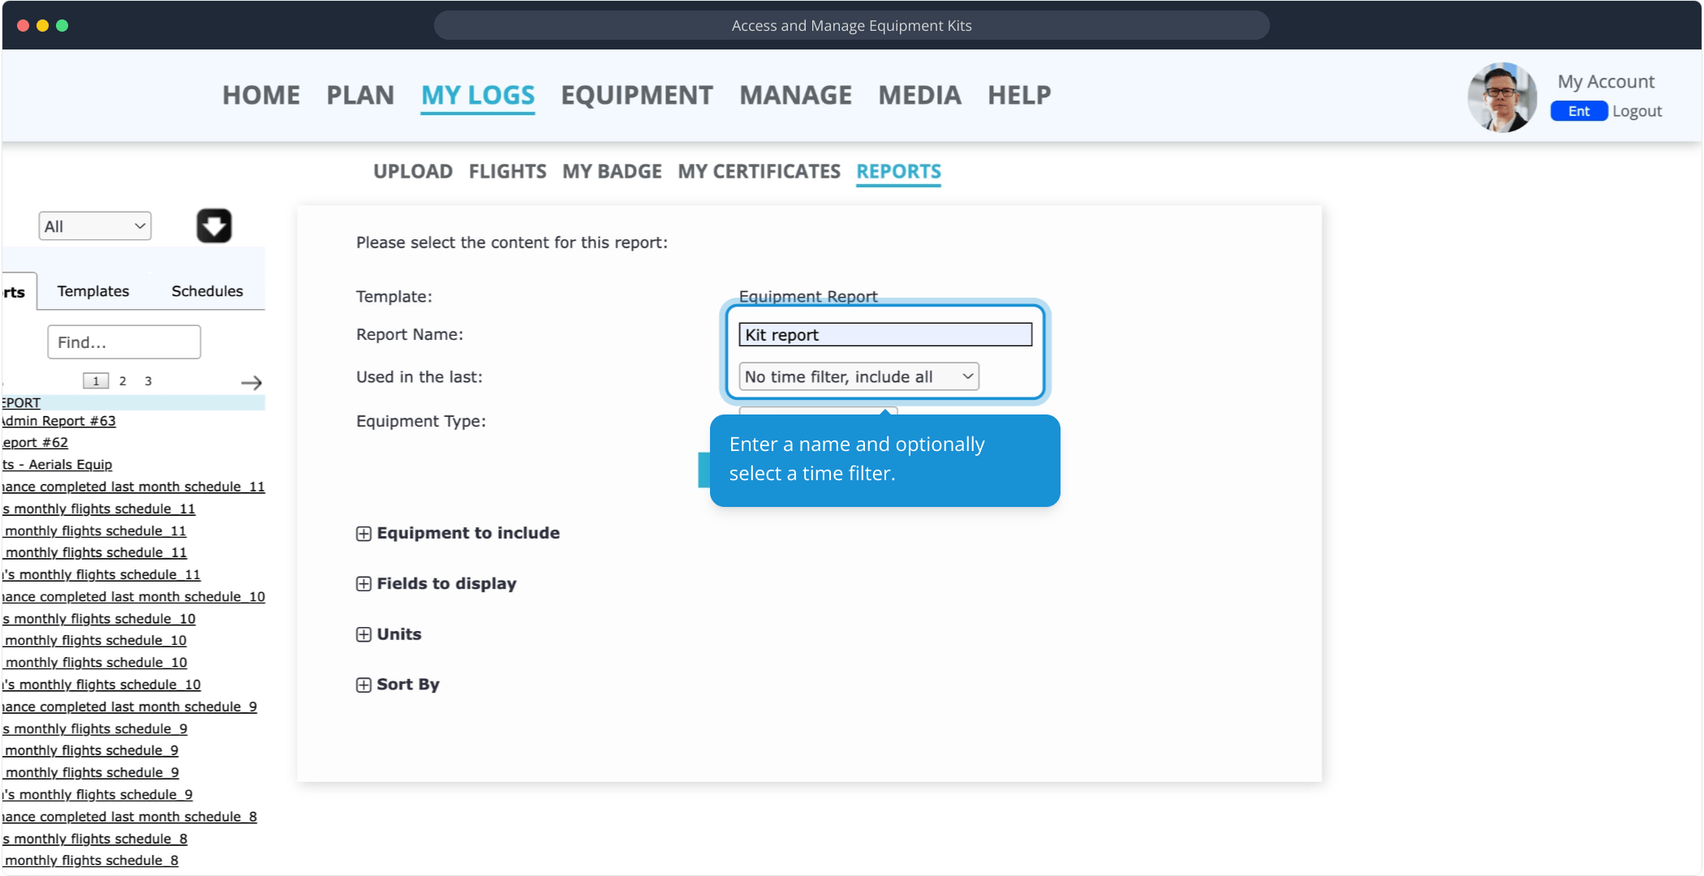Click the green macOS window button
The width and height of the screenshot is (1704, 876).
62,25
